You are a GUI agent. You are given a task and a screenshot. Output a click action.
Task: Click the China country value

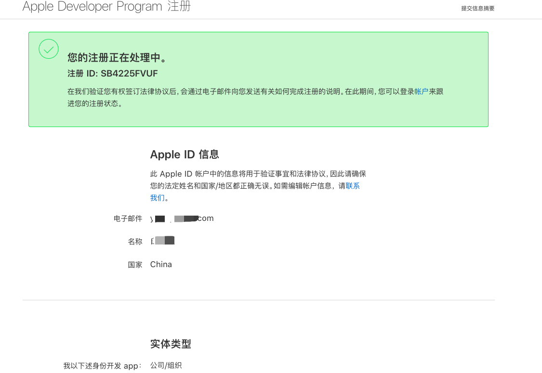161,265
